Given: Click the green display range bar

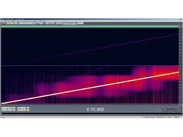Looking at the screenshot, I should click(90, 26).
